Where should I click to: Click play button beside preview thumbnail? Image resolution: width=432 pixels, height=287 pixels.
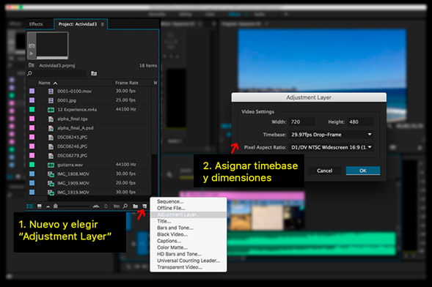32,53
